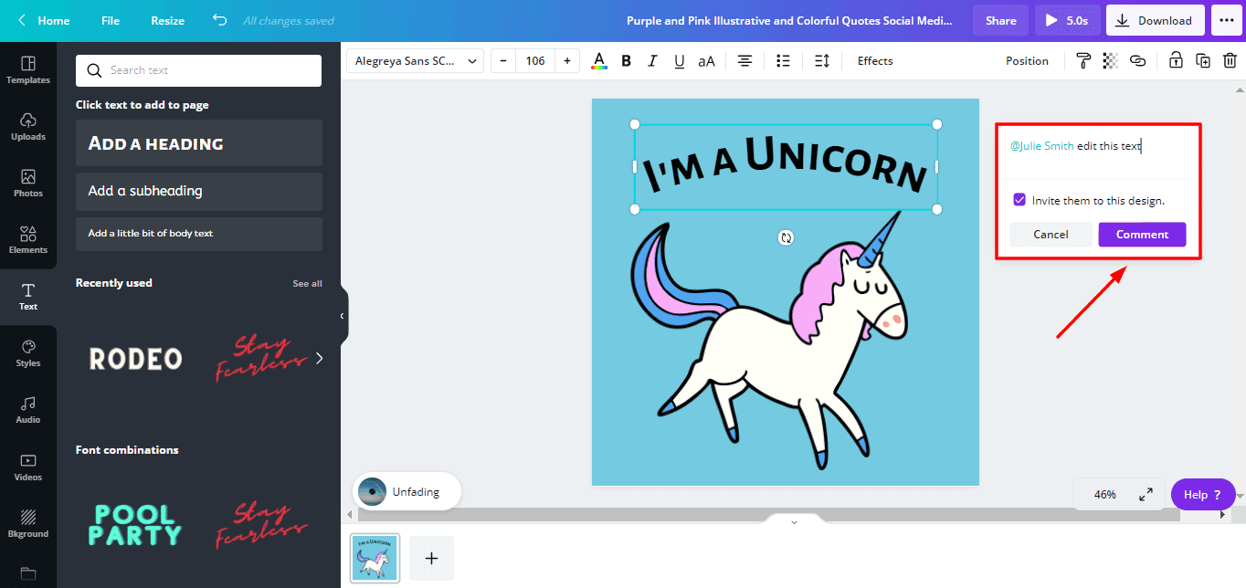Delete the selected element with the trash icon

(x=1230, y=61)
